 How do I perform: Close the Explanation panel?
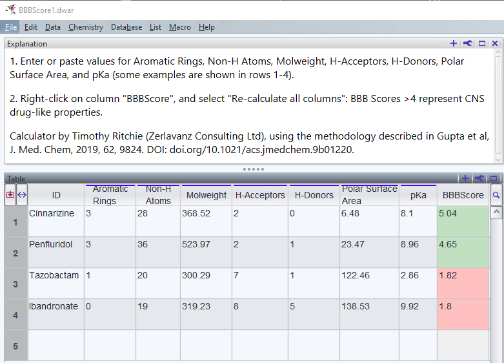point(495,43)
